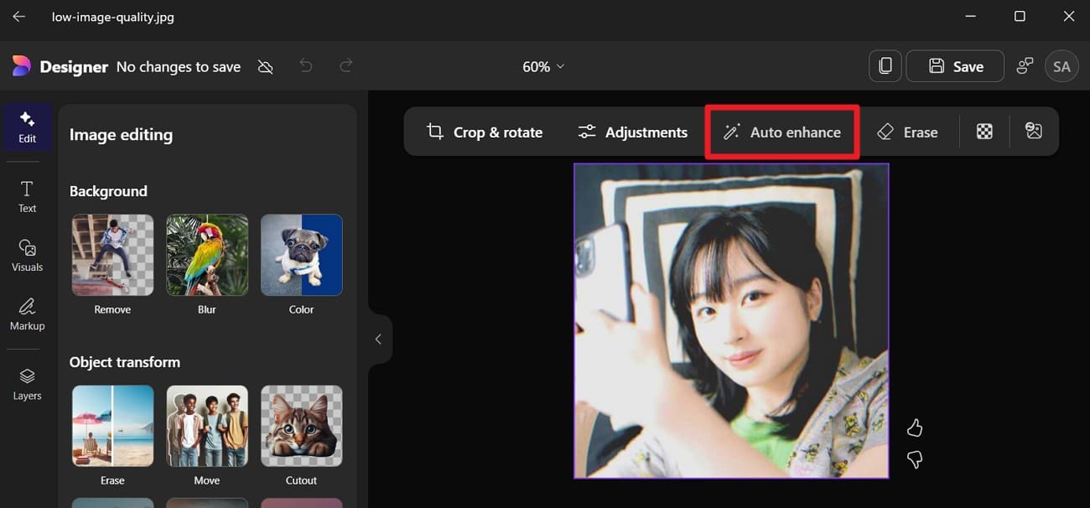Screen dimensions: 1090x508
Task: Select the Crop & rotate tool
Action: tap(487, 132)
